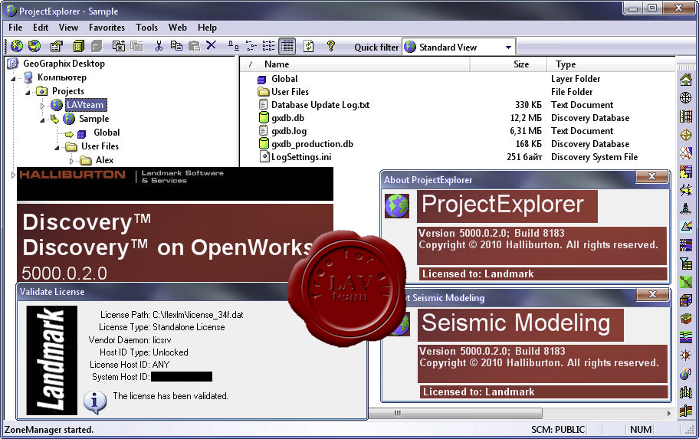Click the wireframe globe sidebar icon

tap(686, 97)
